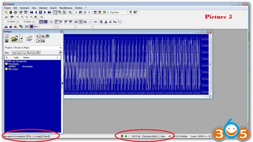Toggle the FF hexadecimal display button

(81, 22)
